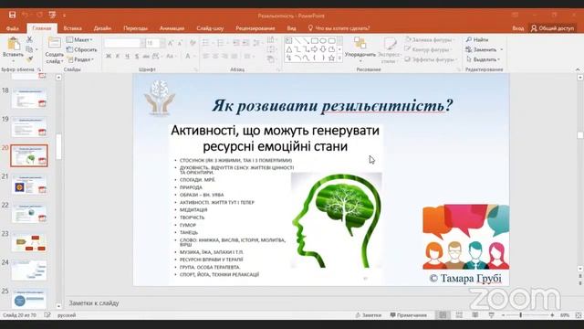Switch to Переходы tab

(x=135, y=28)
